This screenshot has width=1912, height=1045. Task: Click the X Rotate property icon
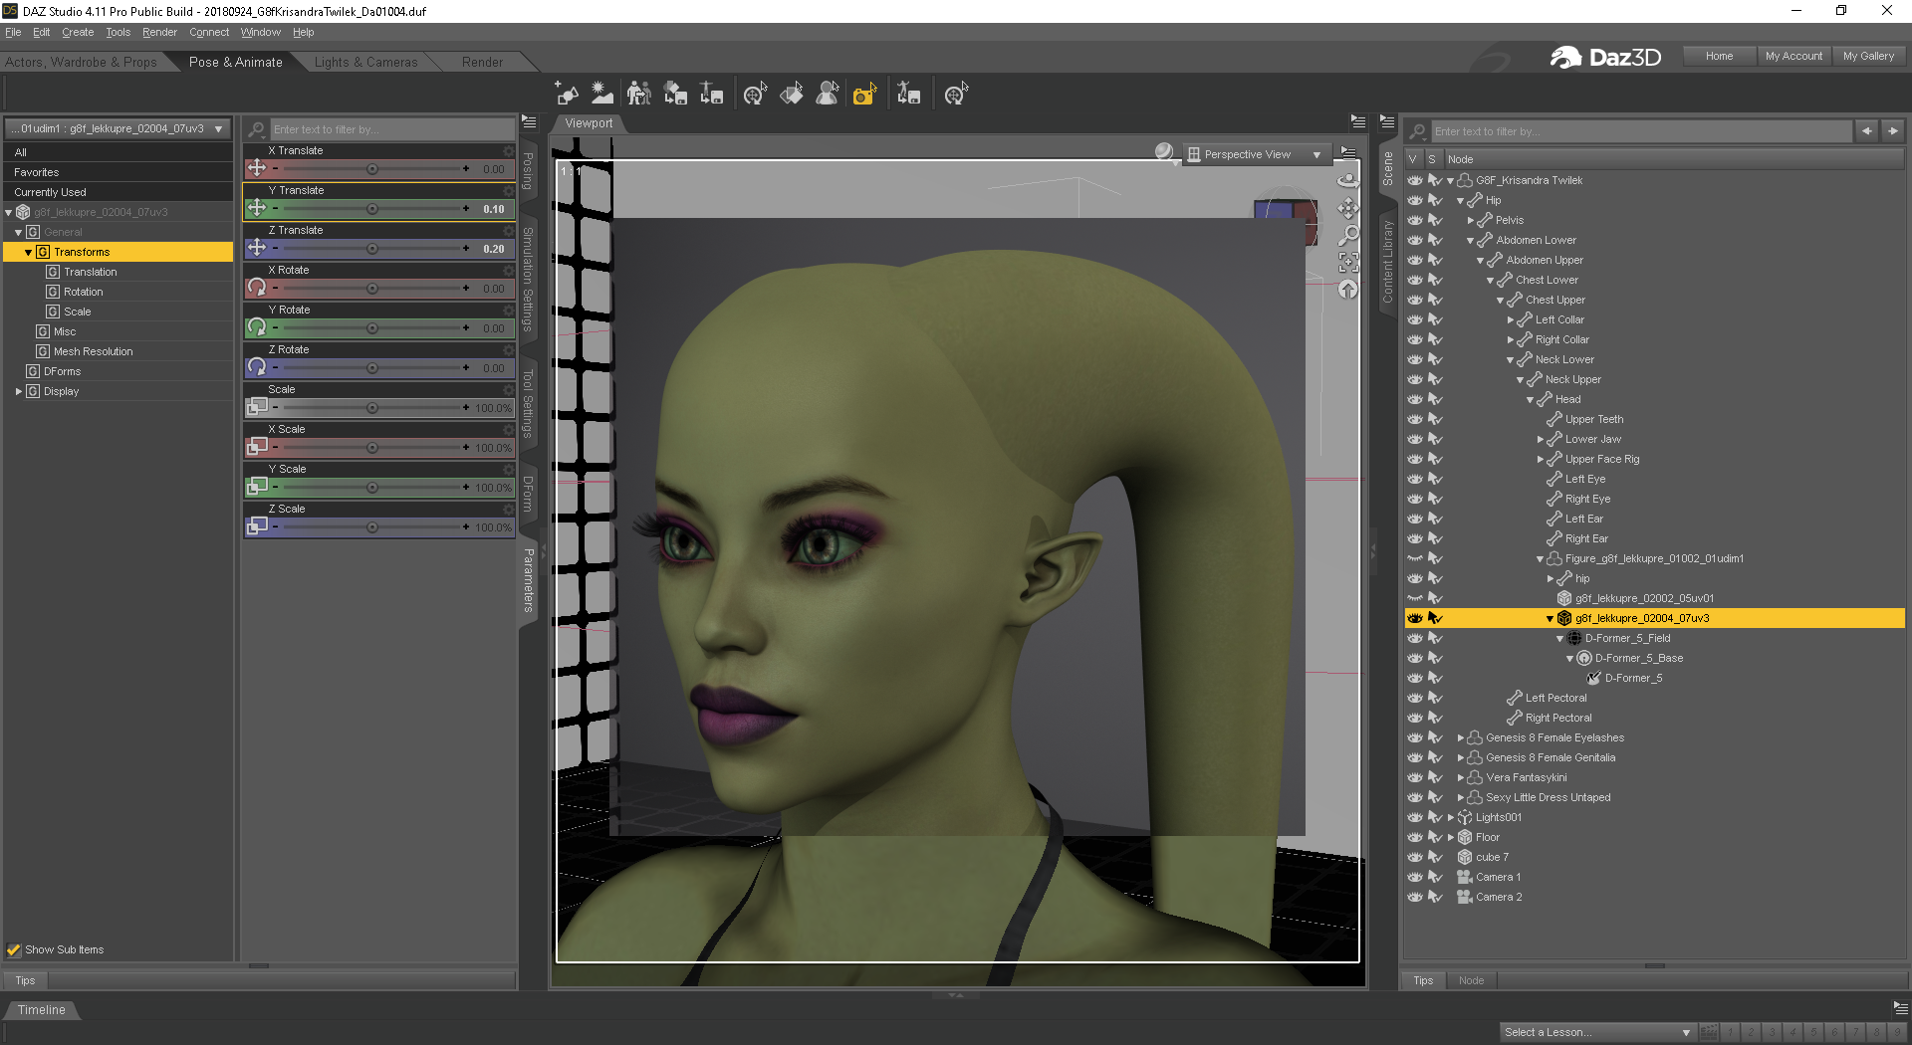coord(257,288)
